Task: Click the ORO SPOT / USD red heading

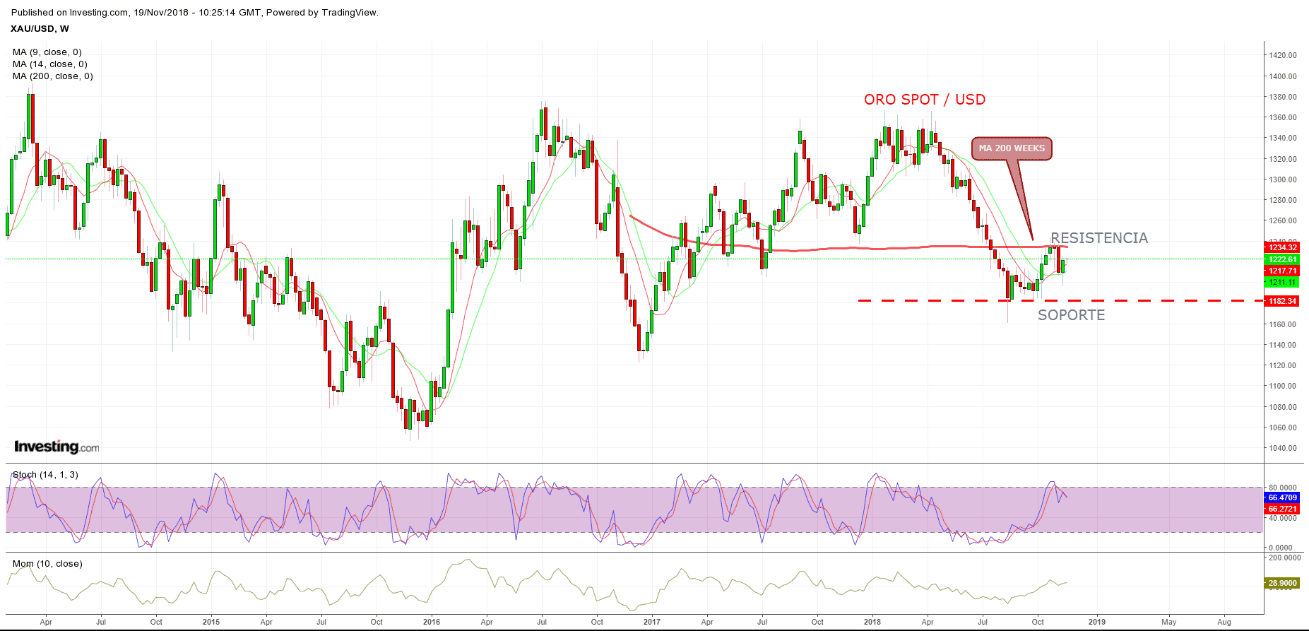Action: pos(924,100)
